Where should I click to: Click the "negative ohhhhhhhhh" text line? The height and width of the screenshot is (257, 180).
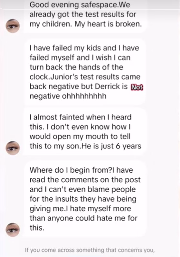click(x=68, y=96)
